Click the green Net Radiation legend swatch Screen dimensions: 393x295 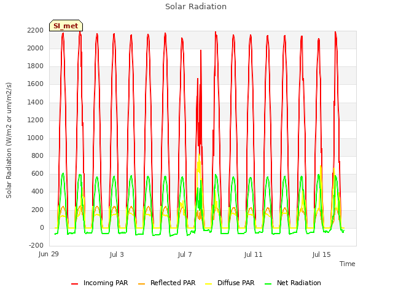268,284
